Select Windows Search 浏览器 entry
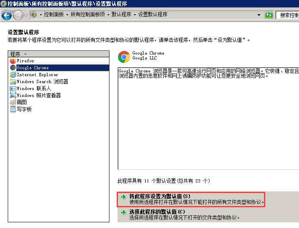This screenshot has height=228, width=299. (42, 82)
